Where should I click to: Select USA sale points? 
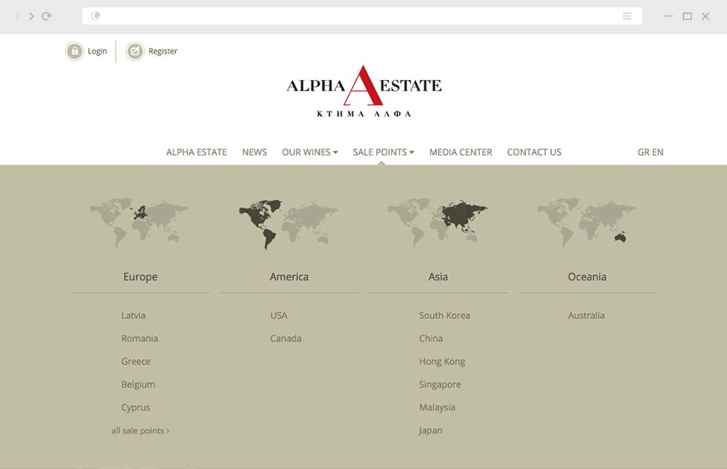point(279,315)
